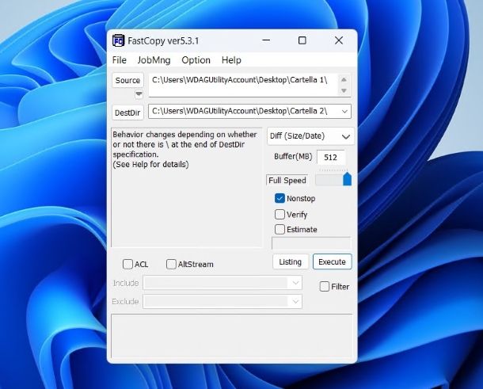Click source field scroll down arrow
Viewport: 483px width, 389px height.
pos(344,90)
